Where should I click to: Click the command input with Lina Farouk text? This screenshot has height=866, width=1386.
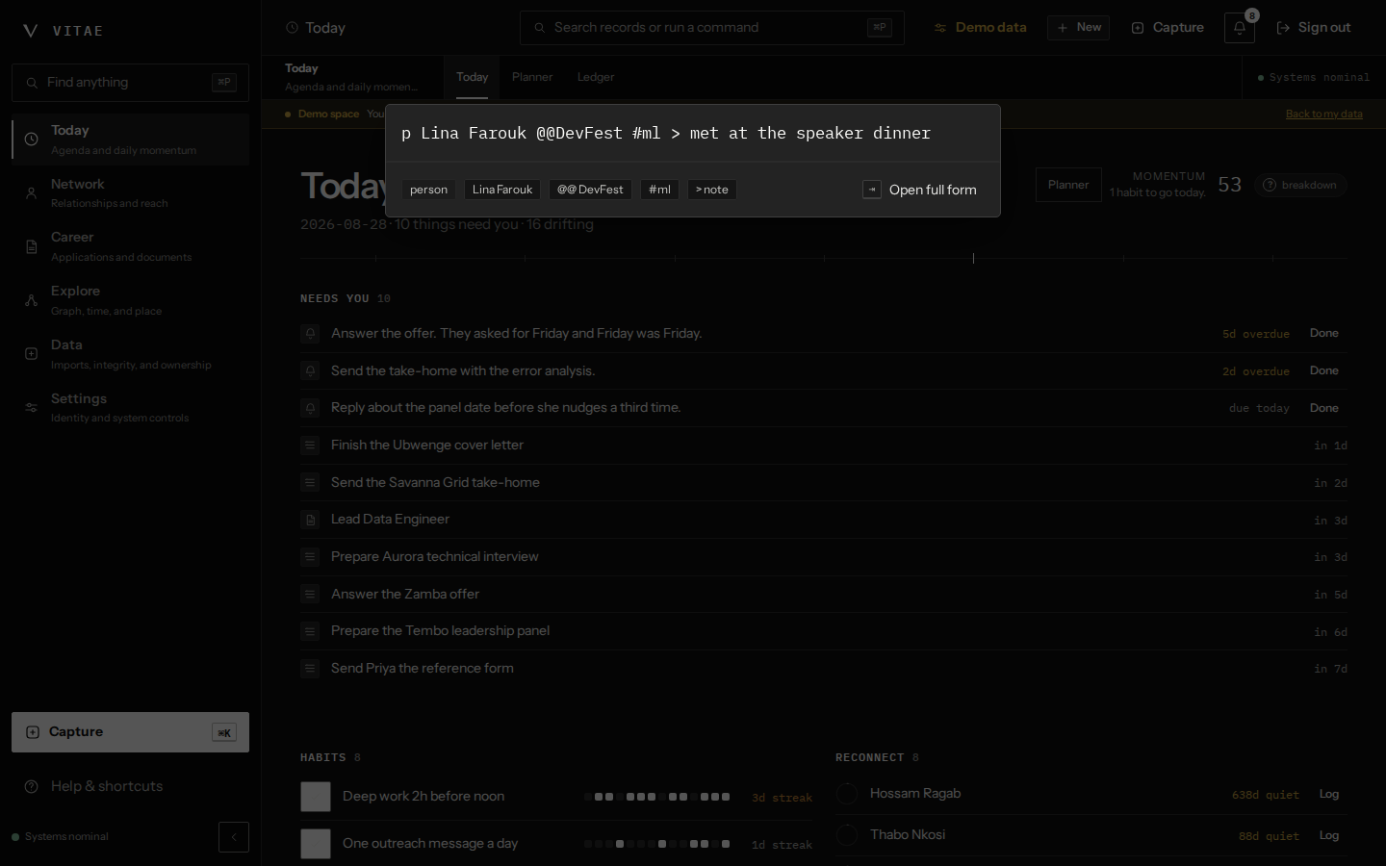pos(693,134)
